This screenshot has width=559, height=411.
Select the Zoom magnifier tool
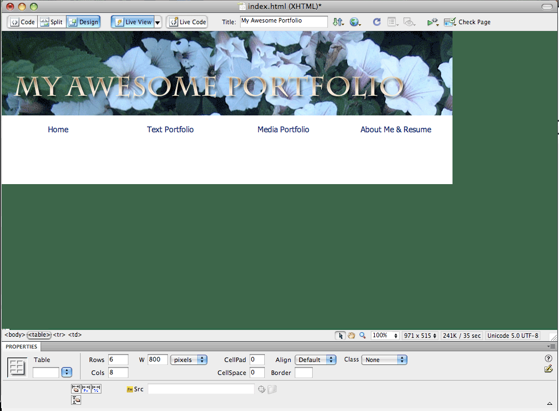[x=362, y=336]
